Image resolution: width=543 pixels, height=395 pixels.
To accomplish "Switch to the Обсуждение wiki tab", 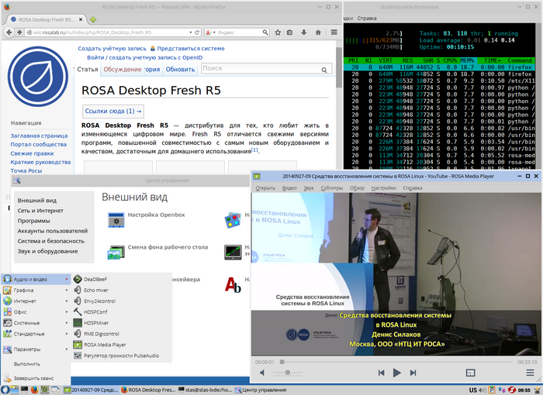I will [123, 69].
